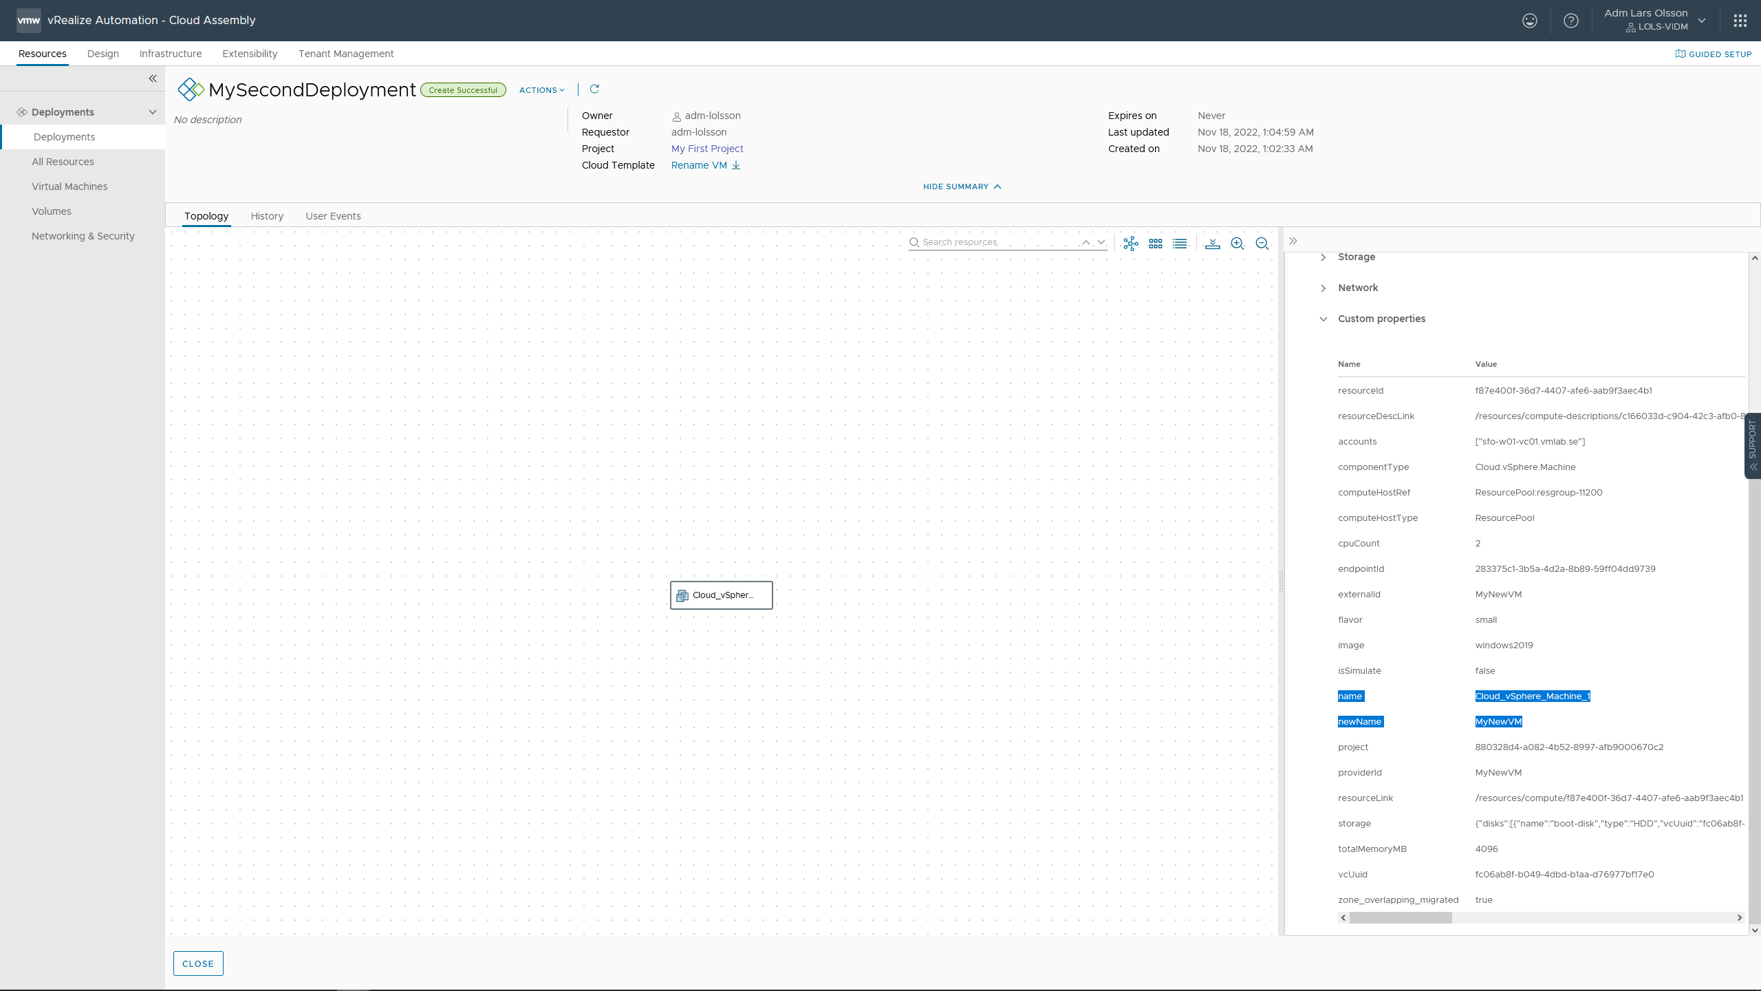
Task: Open the Rename VM template link
Action: (x=699, y=165)
